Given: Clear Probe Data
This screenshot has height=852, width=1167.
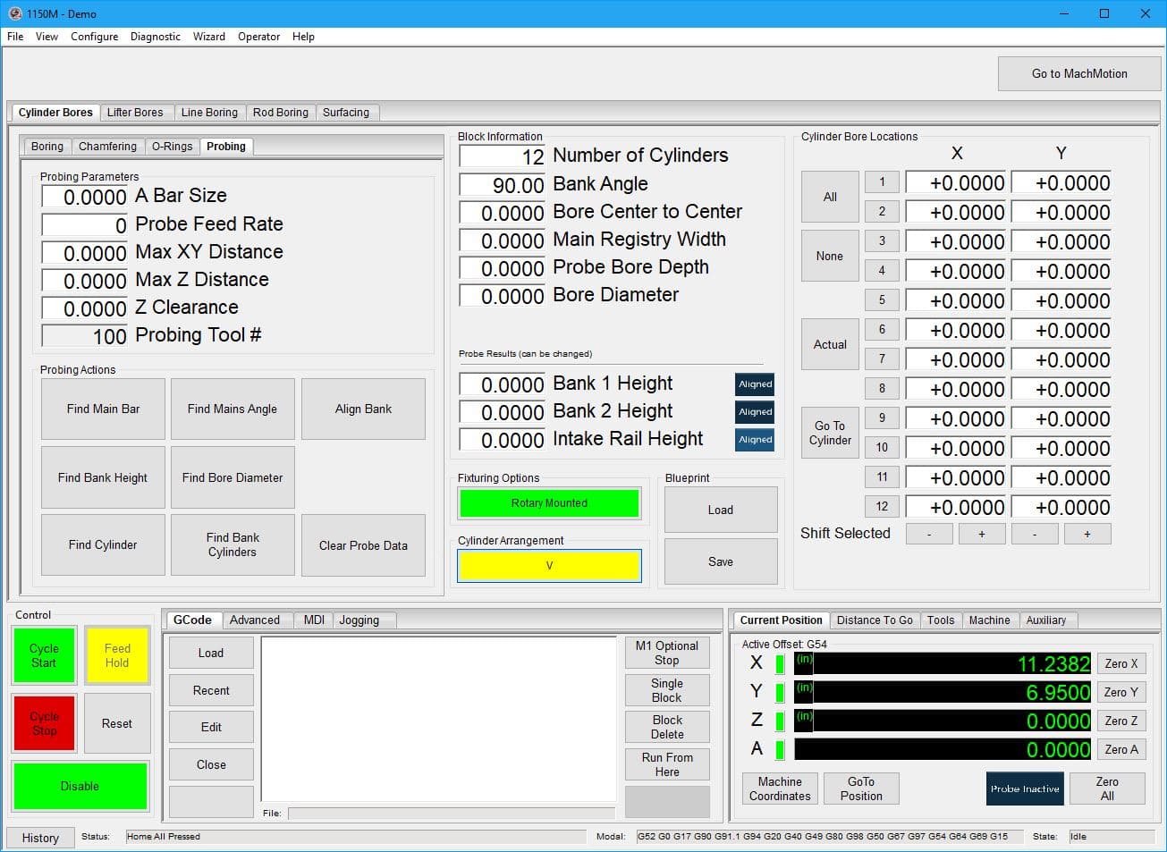Looking at the screenshot, I should click(x=363, y=545).
